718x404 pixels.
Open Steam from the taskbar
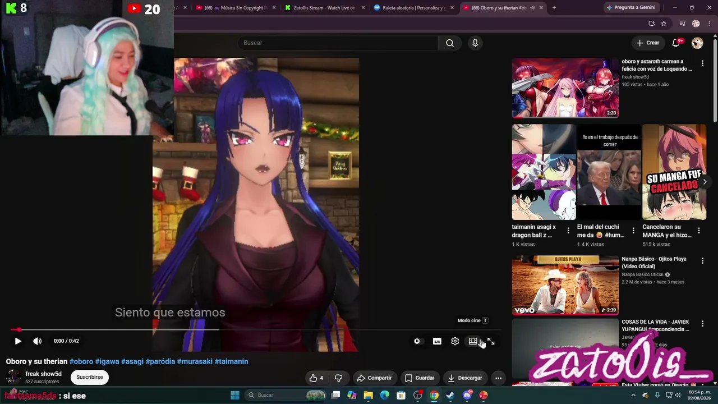point(450,395)
